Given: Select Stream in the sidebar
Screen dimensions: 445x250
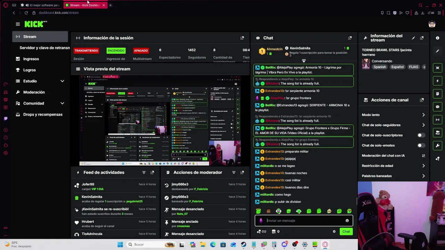Looking at the screenshot, I should (x=40, y=36).
